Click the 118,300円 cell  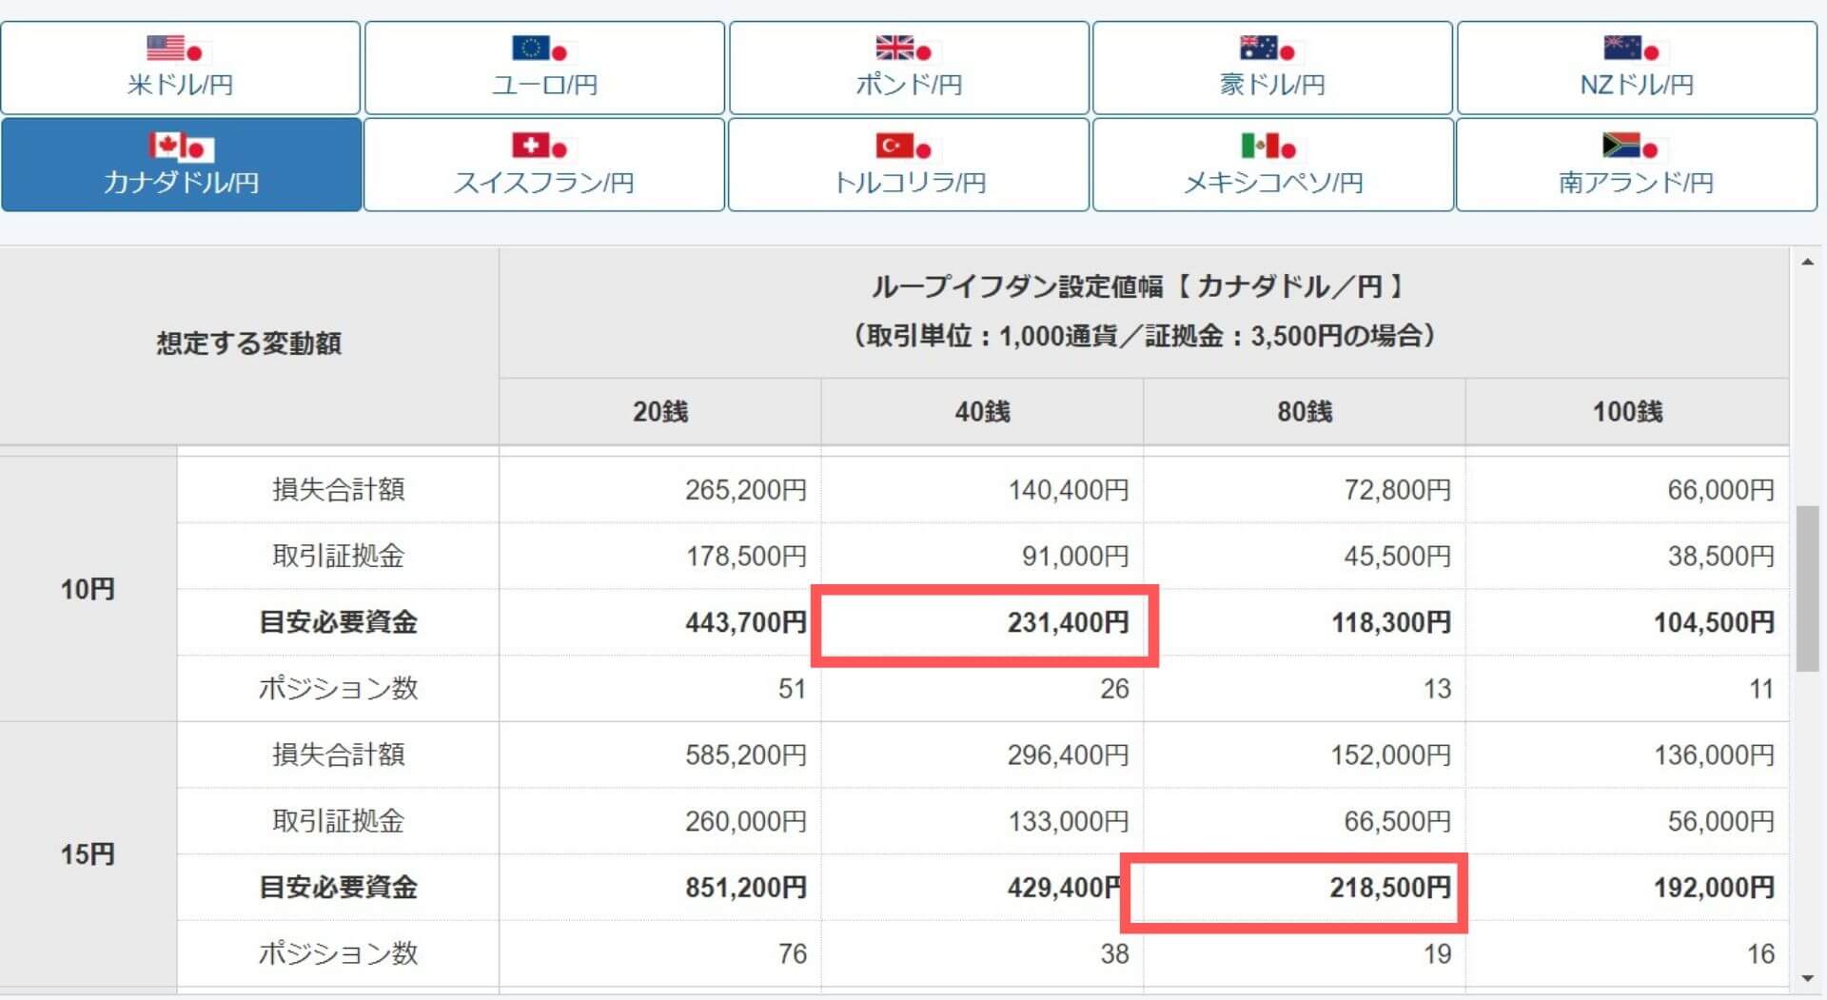(x=1305, y=622)
